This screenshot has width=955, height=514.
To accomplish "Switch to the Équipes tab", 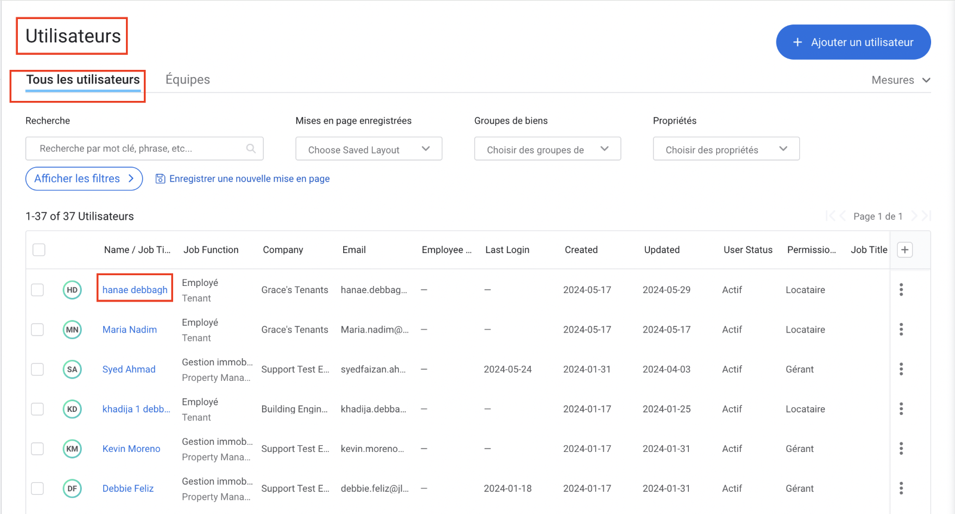I will point(187,79).
